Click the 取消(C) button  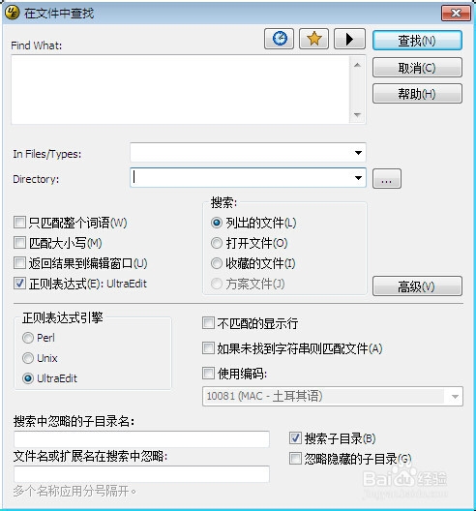tap(417, 68)
